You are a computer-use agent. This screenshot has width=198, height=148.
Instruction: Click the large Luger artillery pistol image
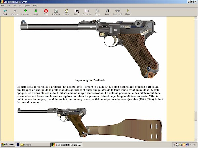tap(90, 48)
